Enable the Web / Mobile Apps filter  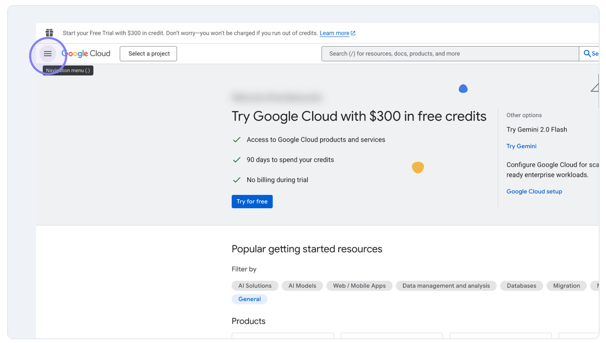[359, 285]
